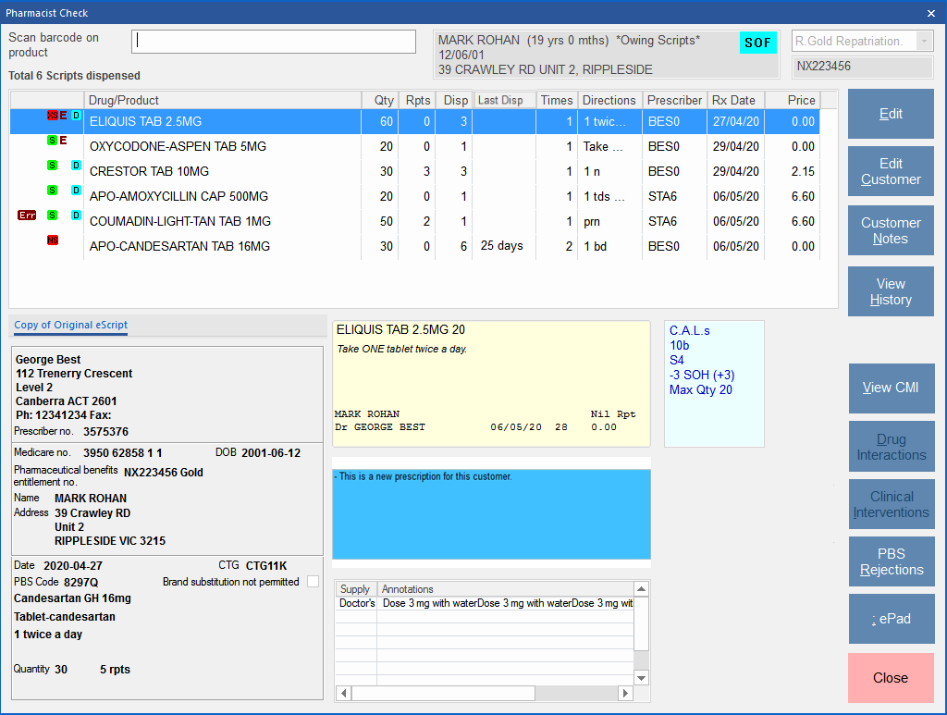Click the green S icon on the APO-AMOXYCILLIN row
Screen dimensions: 947x715
[x=53, y=191]
